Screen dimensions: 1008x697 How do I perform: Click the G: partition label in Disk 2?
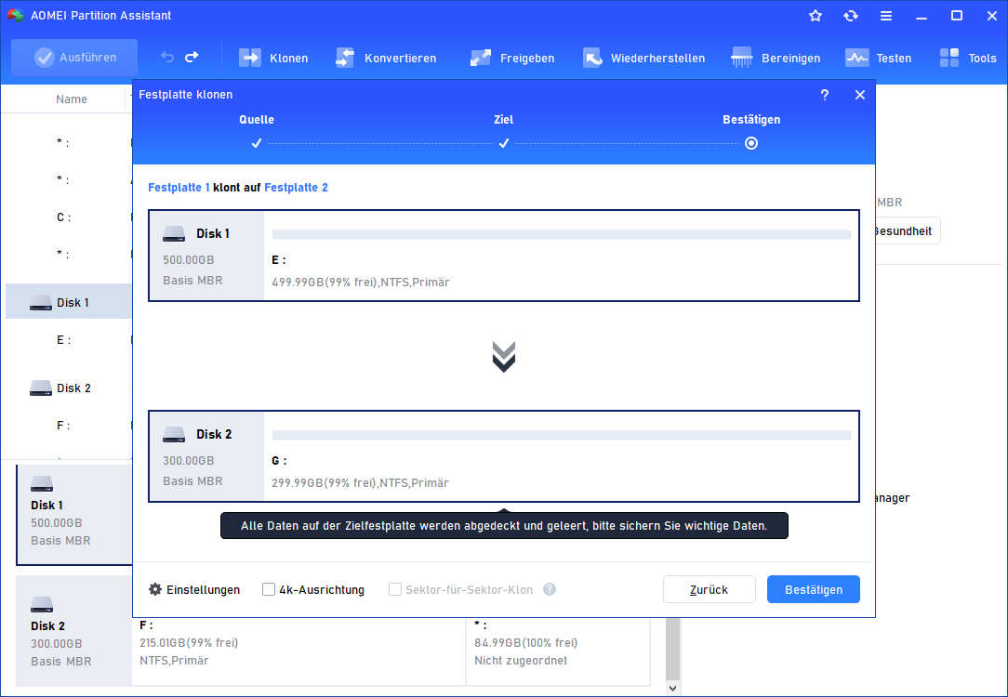click(279, 461)
